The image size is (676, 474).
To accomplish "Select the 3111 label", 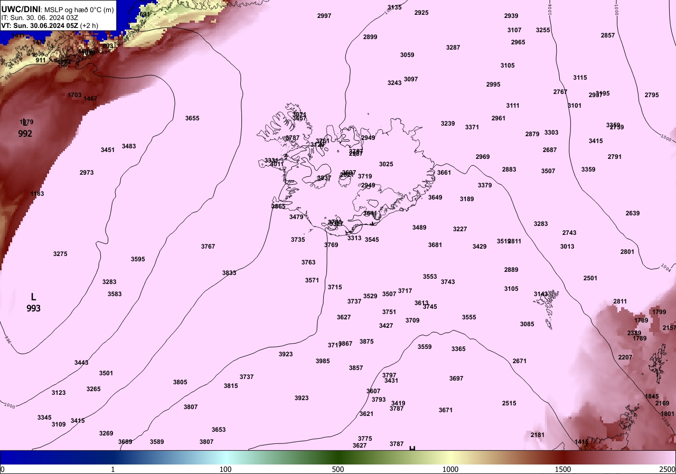I will pos(513,106).
